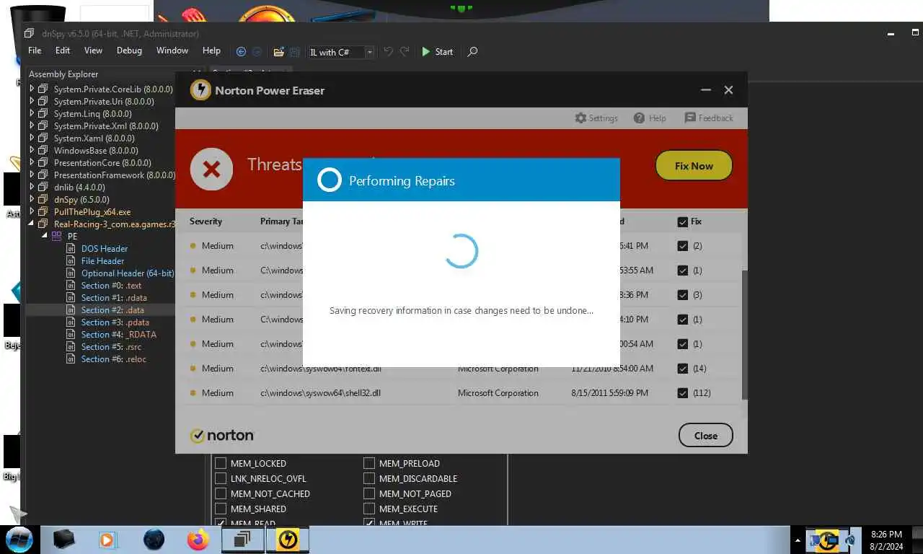The width and height of the screenshot is (923, 554).
Task: Open the Debug menu in dnSpy
Action: pos(129,50)
